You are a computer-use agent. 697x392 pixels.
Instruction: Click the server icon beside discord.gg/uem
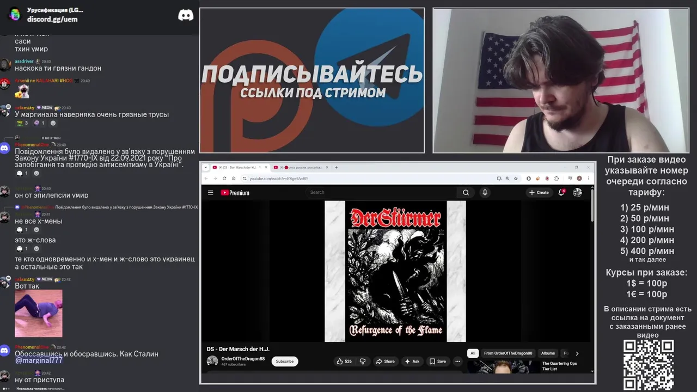15,14
